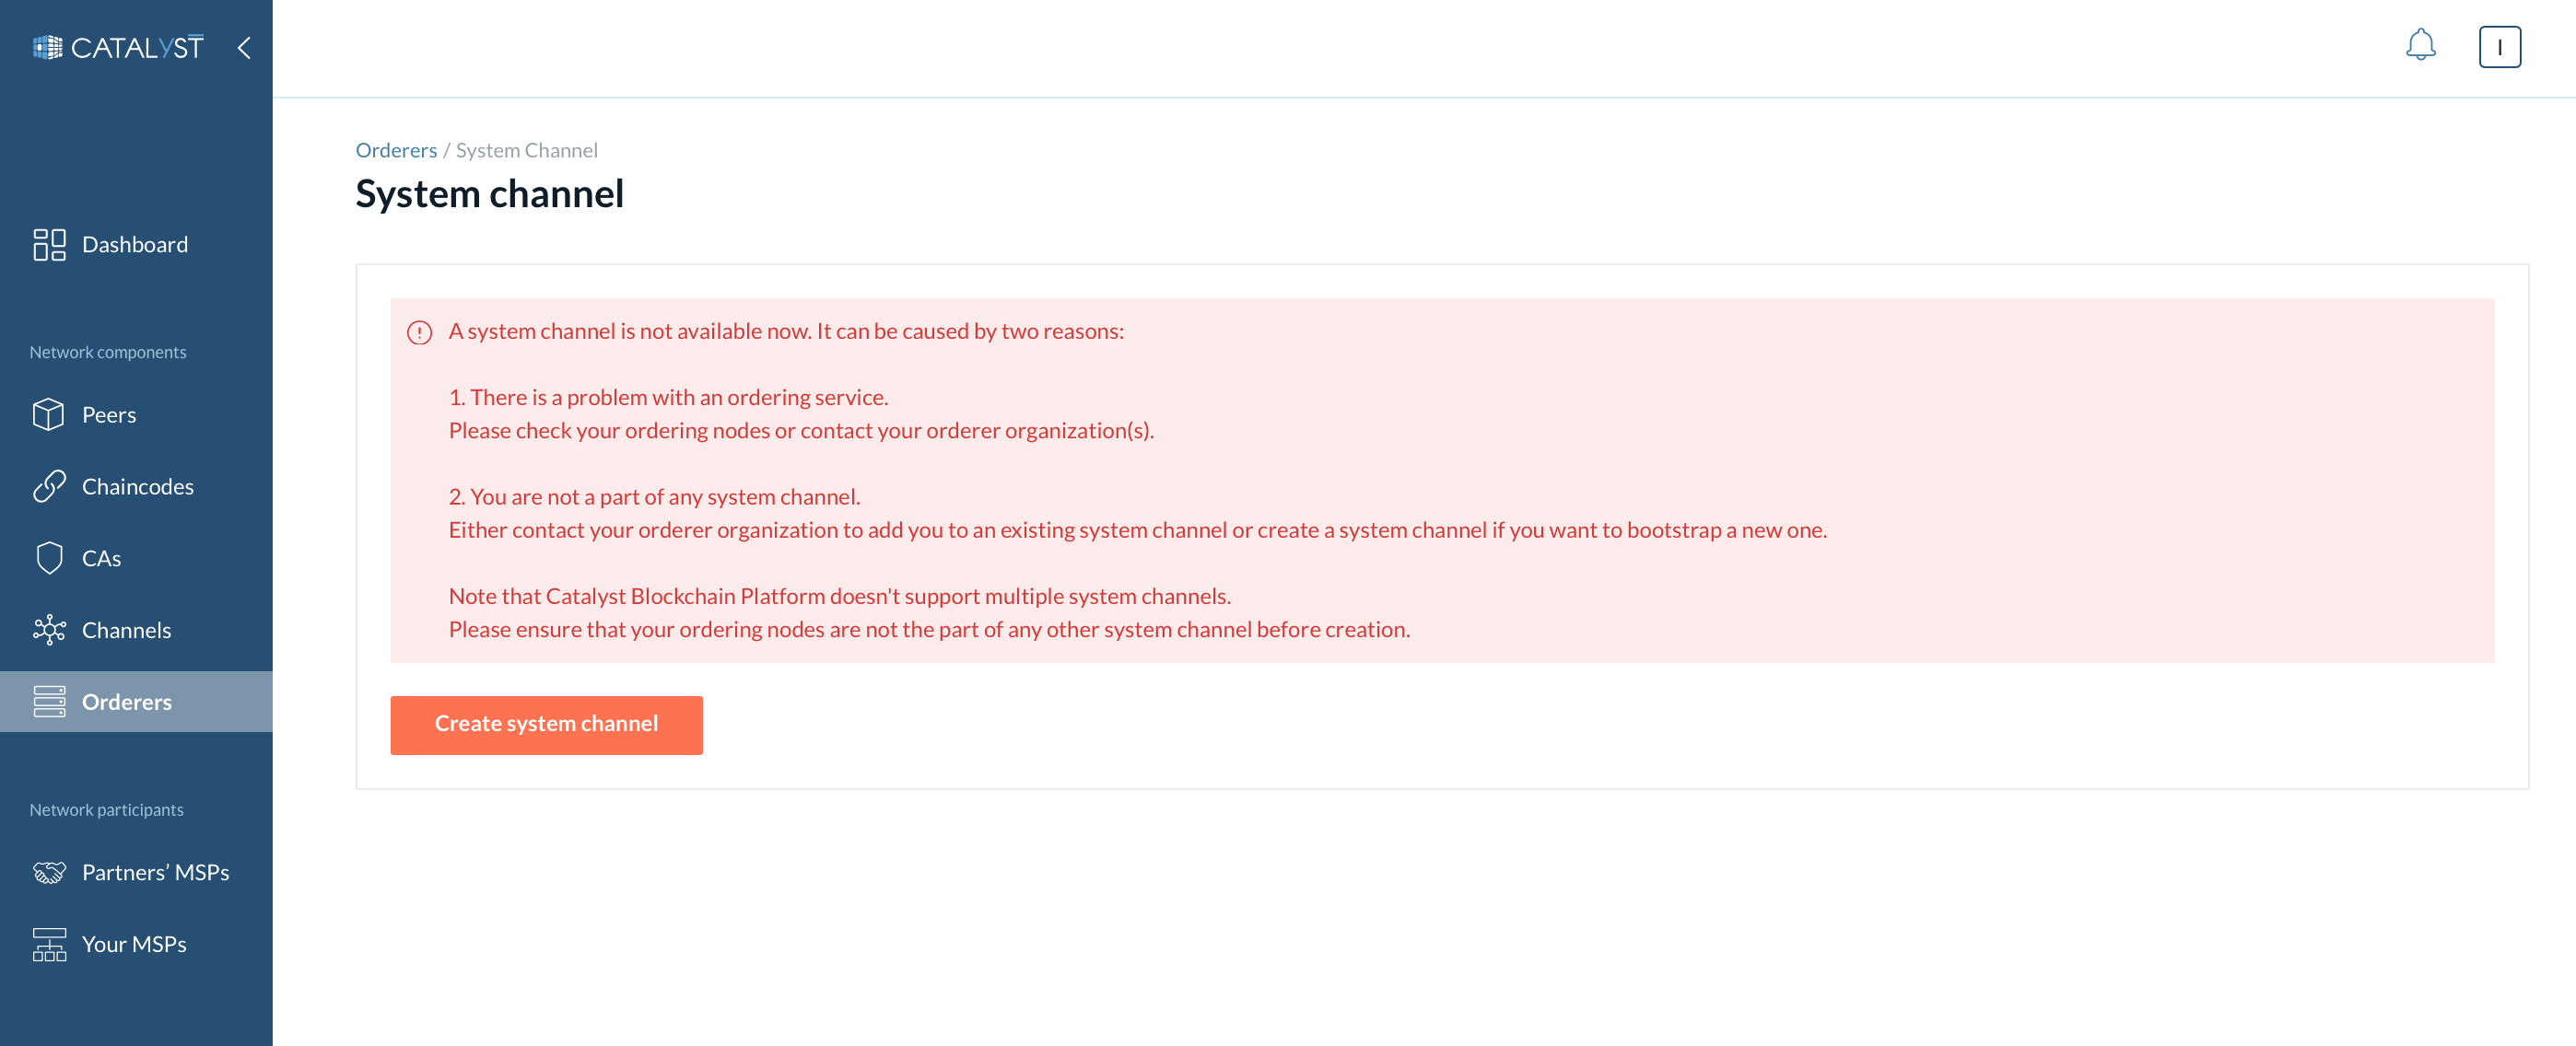Viewport: 2576px width, 1046px height.
Task: Click the Chaincodes icon in sidebar
Action: pyautogui.click(x=48, y=486)
